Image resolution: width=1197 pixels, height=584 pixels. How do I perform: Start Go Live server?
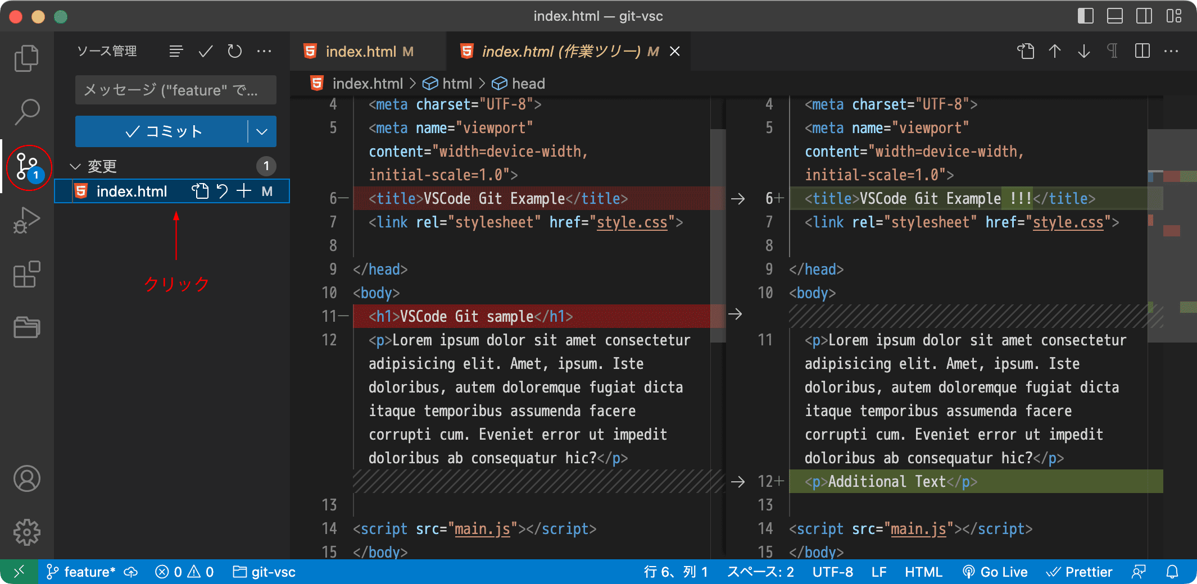point(995,572)
